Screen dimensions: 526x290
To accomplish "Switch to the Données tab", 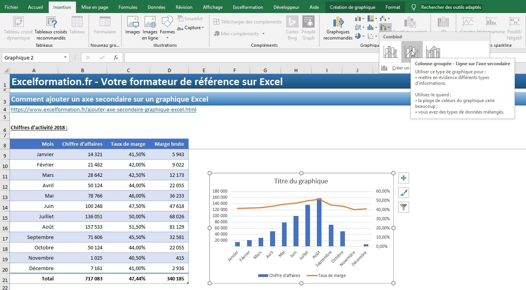I will tap(157, 7).
